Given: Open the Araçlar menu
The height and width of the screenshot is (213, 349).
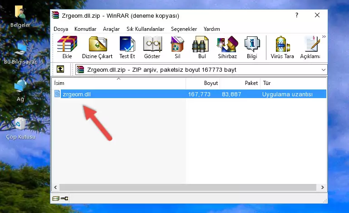Looking at the screenshot, I should pos(111,29).
